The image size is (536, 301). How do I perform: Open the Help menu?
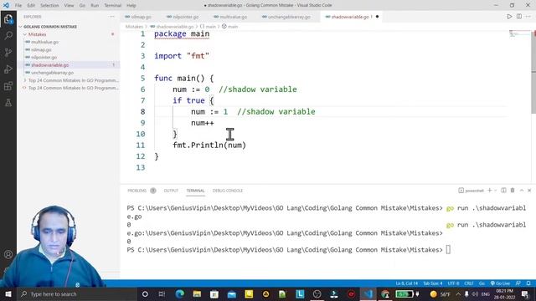[x=131, y=6]
